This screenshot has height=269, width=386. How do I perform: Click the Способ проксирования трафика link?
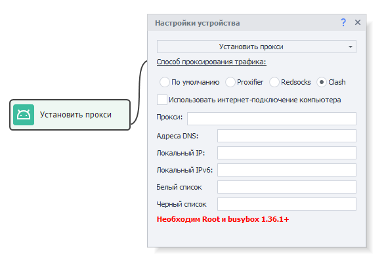[211, 62]
